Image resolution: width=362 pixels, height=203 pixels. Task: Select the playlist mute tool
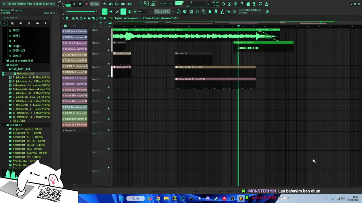coord(85,18)
